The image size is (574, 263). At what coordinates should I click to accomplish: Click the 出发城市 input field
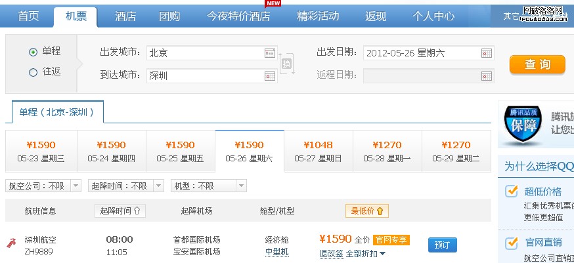204,53
